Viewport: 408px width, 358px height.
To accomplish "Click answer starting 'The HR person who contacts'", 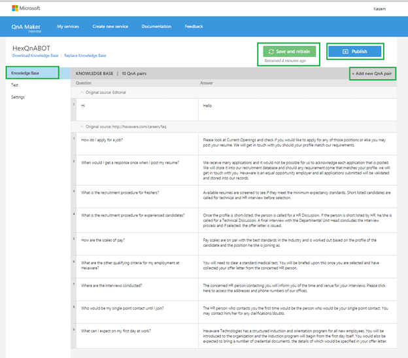I will 297,312.
